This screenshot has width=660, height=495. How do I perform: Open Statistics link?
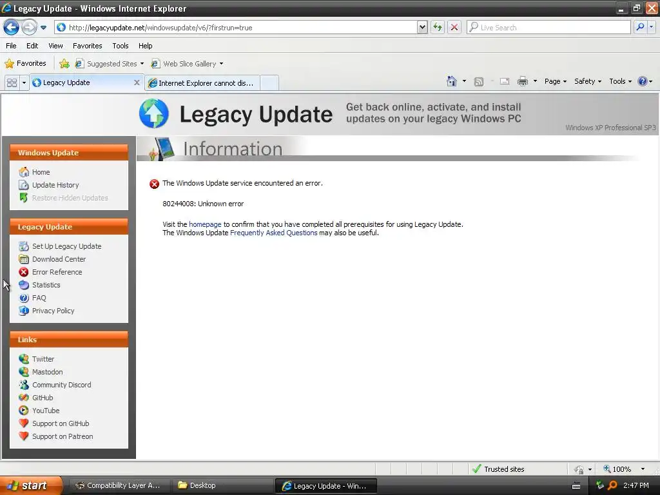46,285
